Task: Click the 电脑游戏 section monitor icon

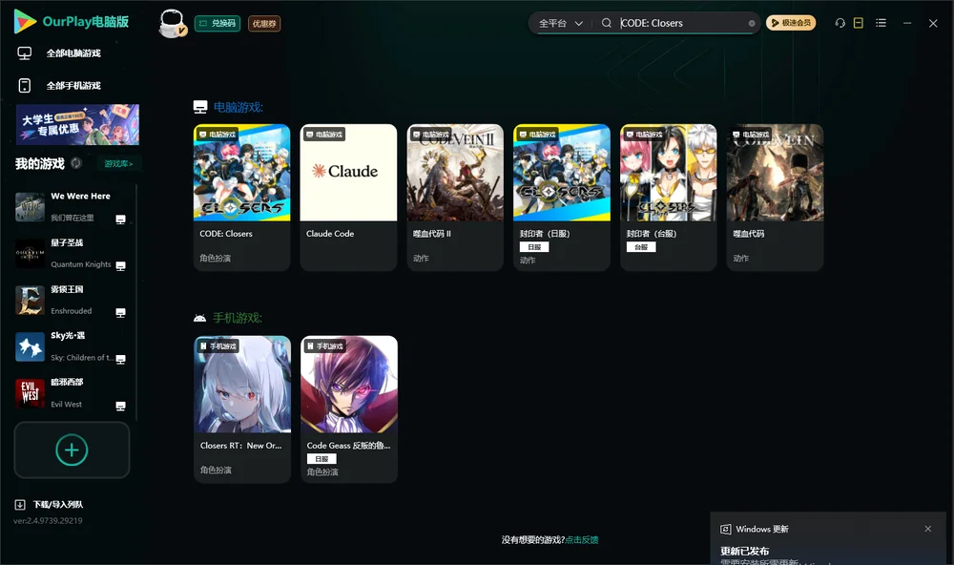Action: (x=200, y=107)
